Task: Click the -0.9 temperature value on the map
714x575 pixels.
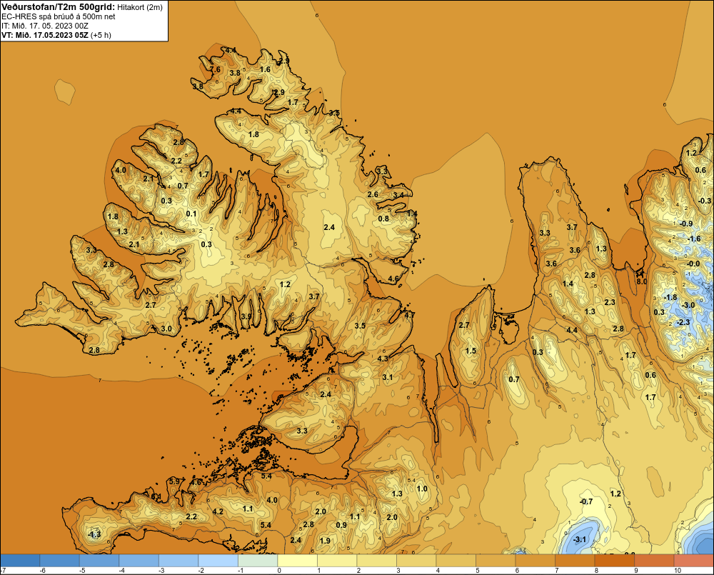Action: tap(685, 224)
